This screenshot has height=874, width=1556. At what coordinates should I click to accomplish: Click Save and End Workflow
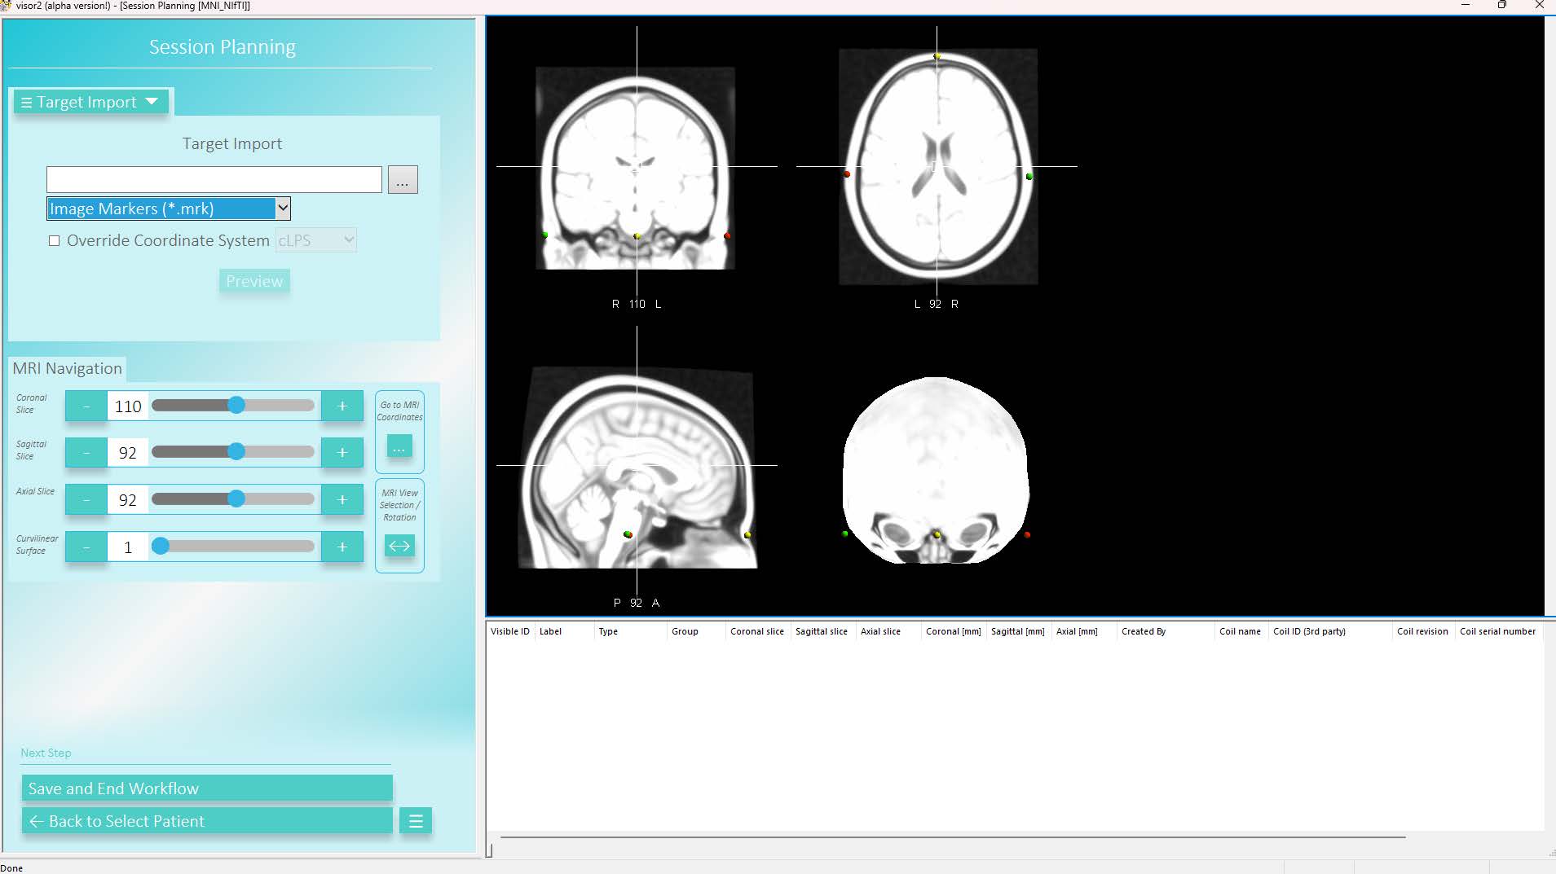pos(207,788)
